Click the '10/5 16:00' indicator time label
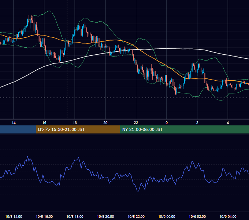The image size is (249, 220). tap(44, 216)
